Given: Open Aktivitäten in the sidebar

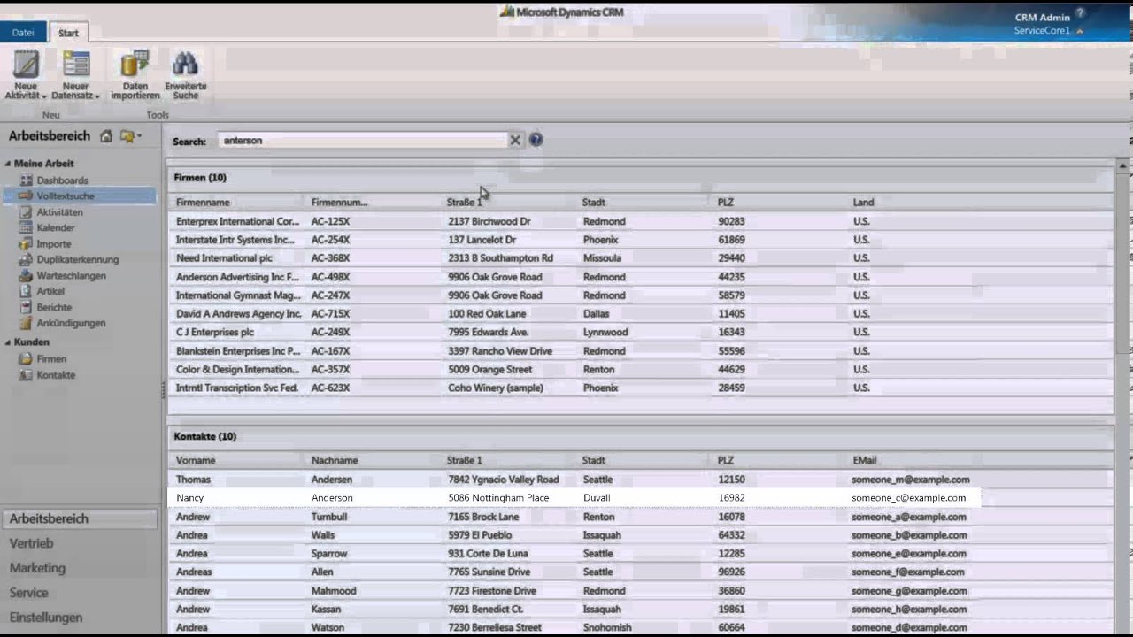Looking at the screenshot, I should point(59,212).
